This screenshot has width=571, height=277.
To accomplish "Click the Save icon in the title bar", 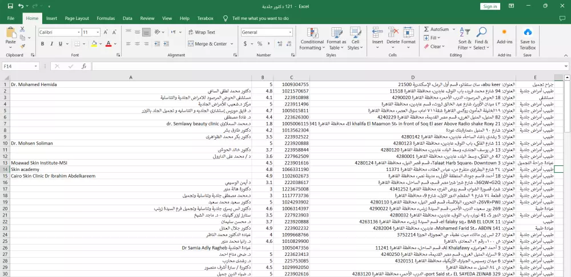I will click(10, 6).
